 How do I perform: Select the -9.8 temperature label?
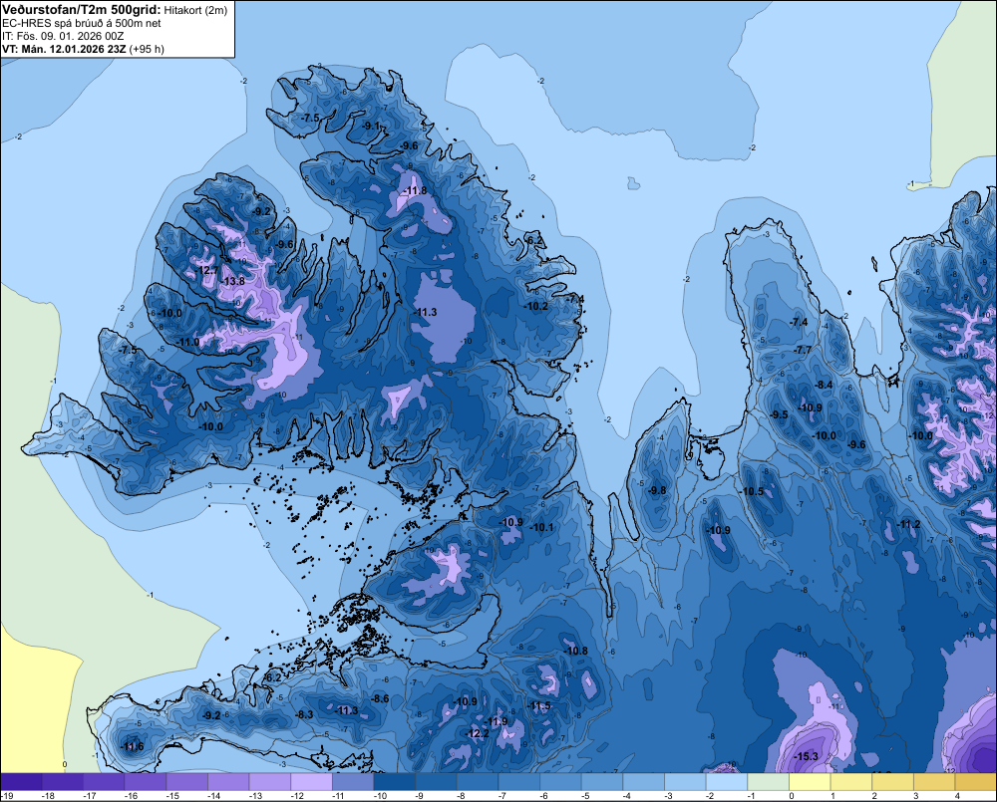coord(657,490)
